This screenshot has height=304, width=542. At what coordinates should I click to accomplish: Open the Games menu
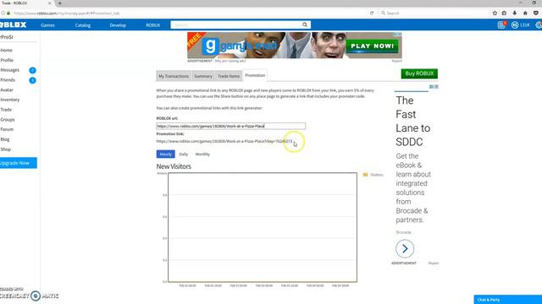click(47, 25)
